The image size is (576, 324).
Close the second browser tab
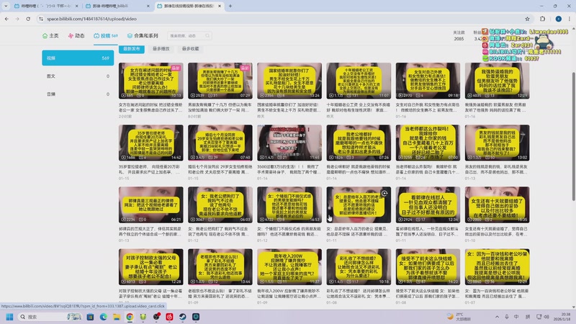[x=148, y=6]
